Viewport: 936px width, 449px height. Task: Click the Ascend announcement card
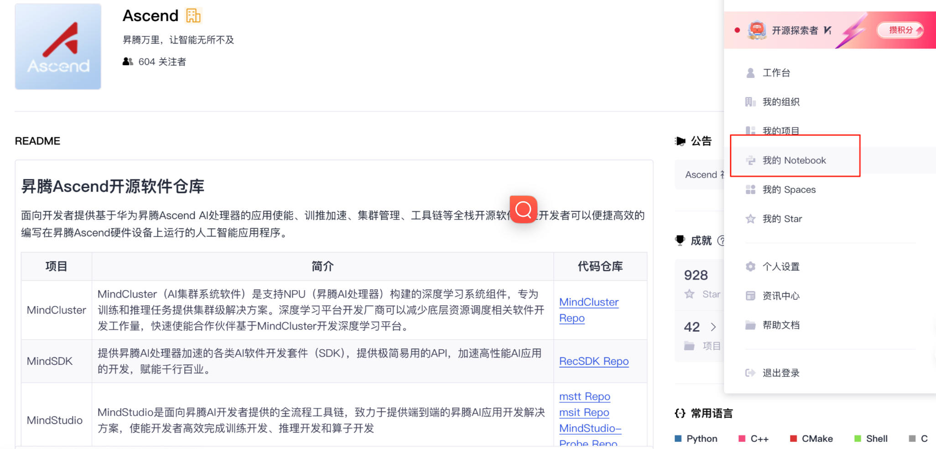click(700, 175)
